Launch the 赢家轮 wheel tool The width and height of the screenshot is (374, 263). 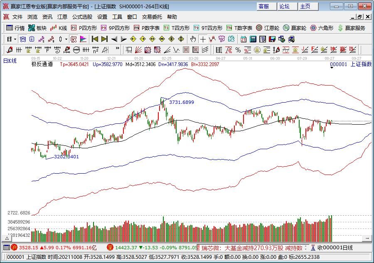tap(295, 28)
